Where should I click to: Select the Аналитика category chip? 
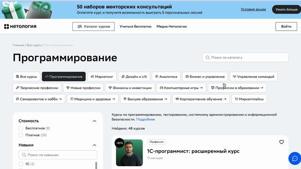pyautogui.click(x=166, y=77)
